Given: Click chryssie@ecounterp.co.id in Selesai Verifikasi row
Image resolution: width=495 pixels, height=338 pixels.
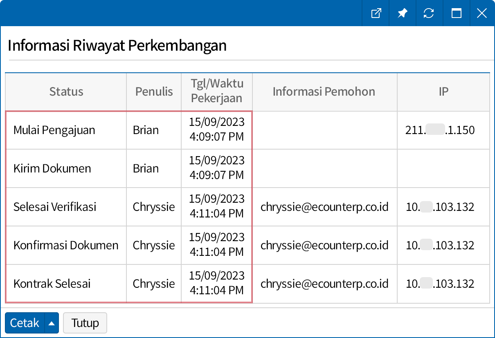Looking at the screenshot, I should coord(324,207).
